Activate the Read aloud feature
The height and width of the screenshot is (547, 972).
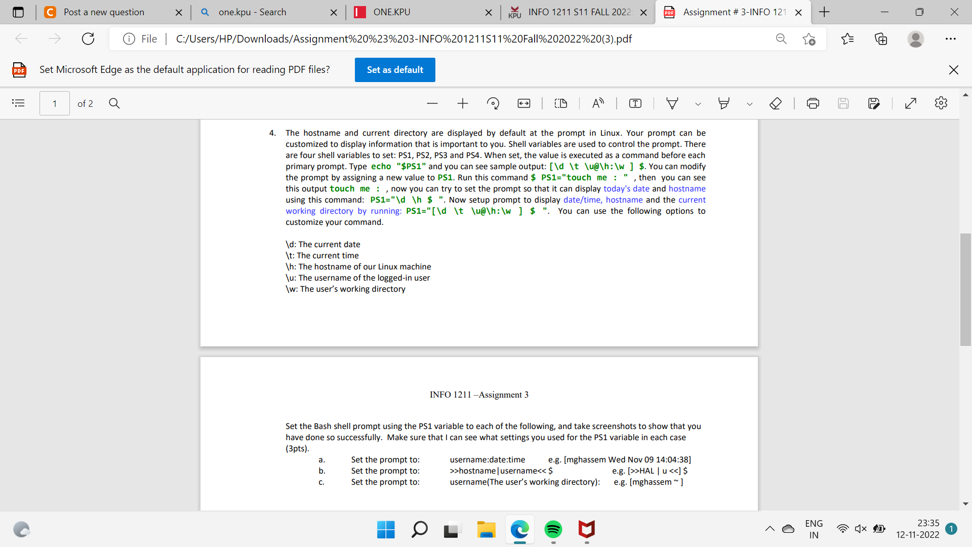tap(598, 103)
